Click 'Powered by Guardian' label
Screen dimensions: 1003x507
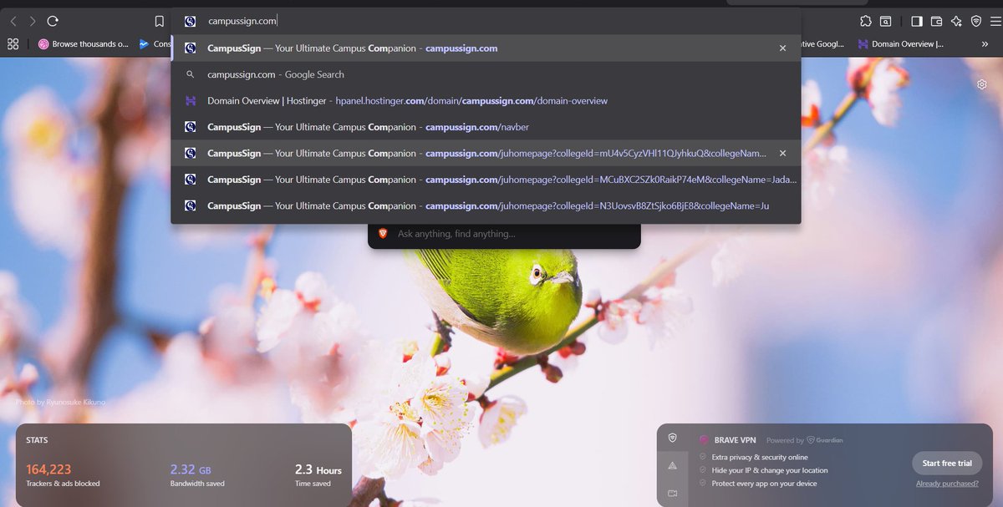click(x=805, y=440)
